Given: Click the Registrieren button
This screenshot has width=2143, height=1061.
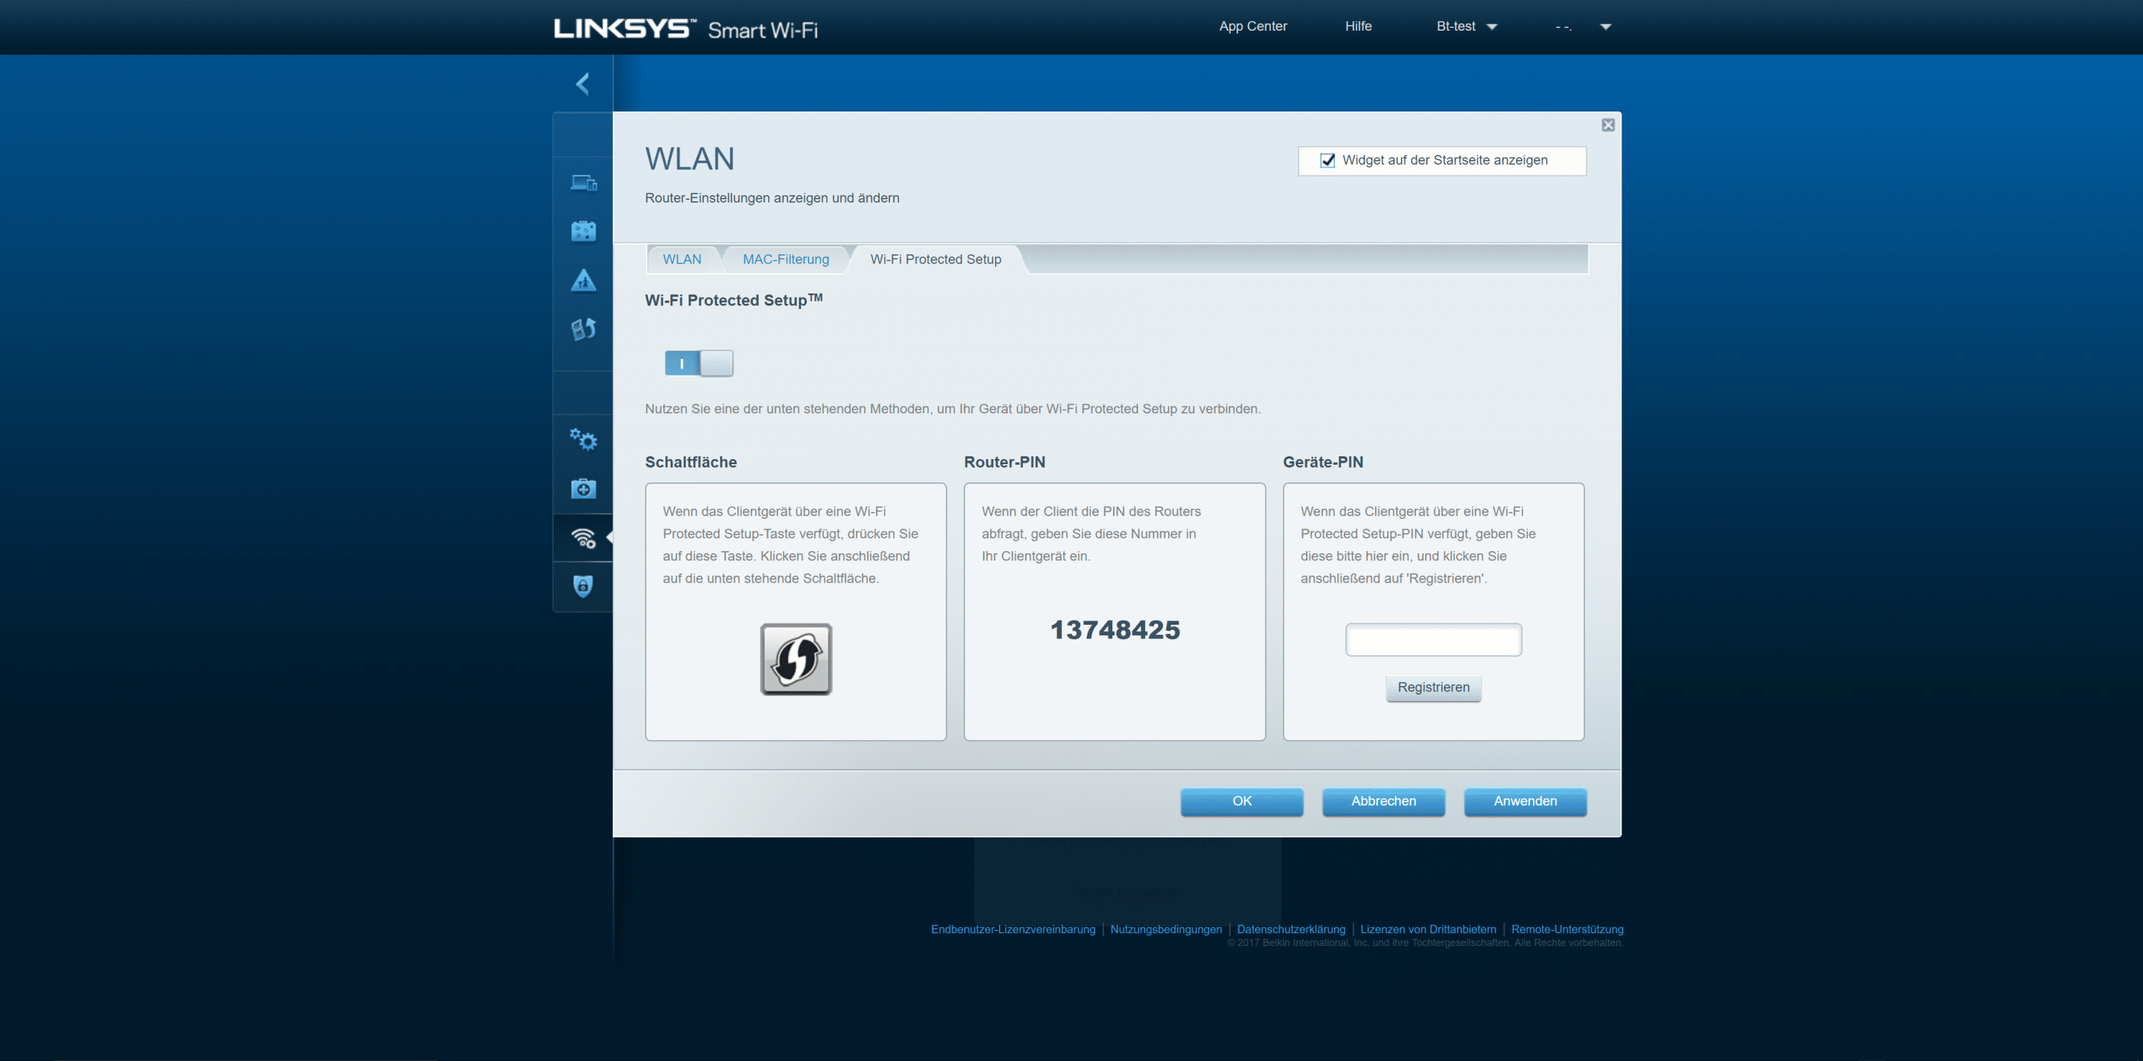Looking at the screenshot, I should [x=1432, y=688].
